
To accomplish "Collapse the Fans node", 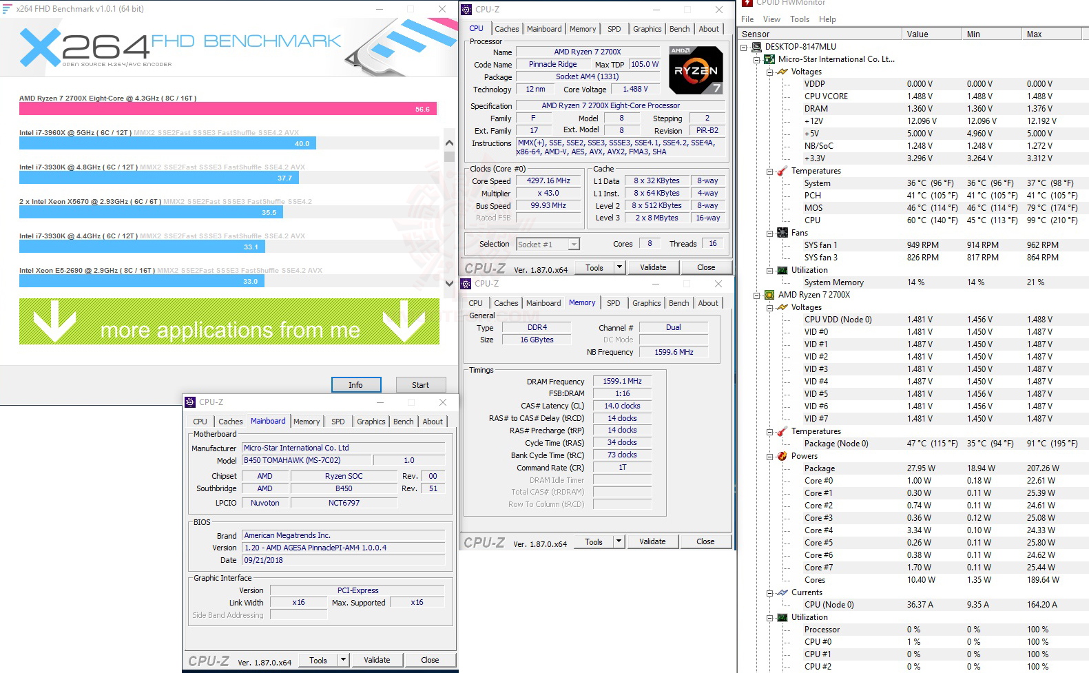I will [x=770, y=234].
